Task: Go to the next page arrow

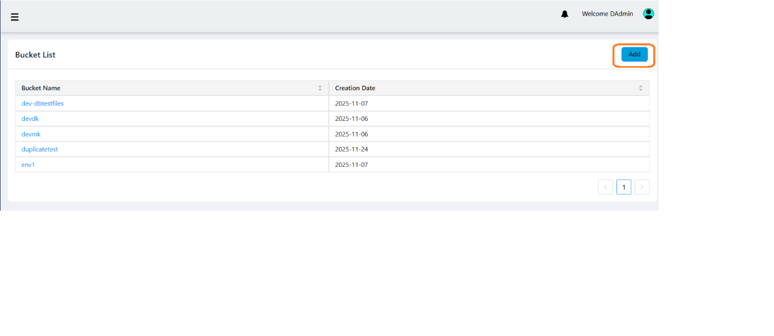Action: pyautogui.click(x=642, y=187)
